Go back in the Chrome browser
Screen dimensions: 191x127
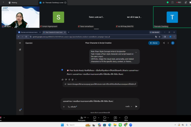[19, 37]
